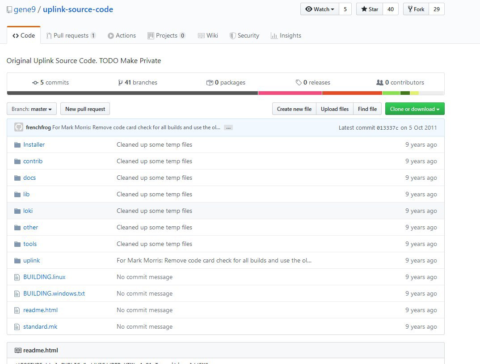Click the Insights graph icon
480x364 pixels.
274,36
